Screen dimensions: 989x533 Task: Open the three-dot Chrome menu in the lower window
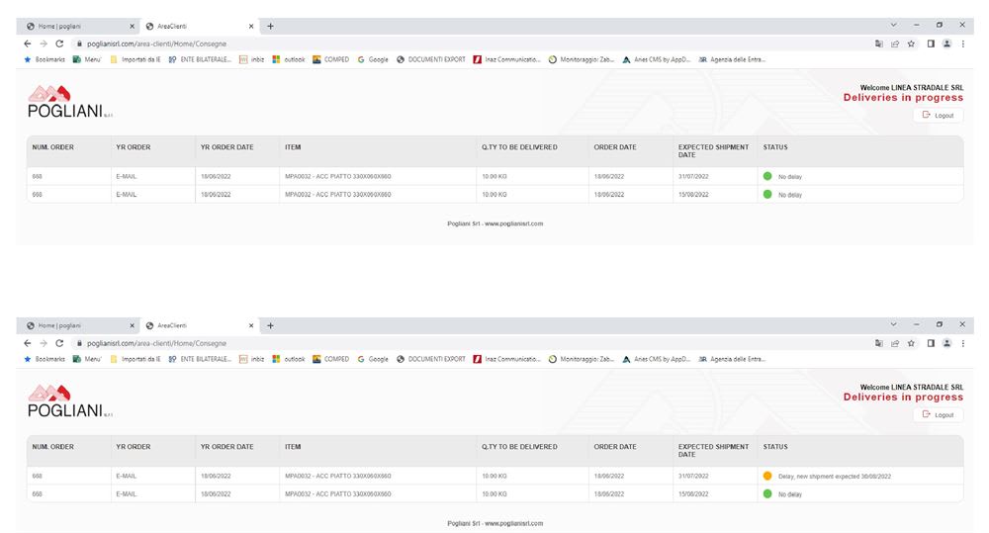963,343
